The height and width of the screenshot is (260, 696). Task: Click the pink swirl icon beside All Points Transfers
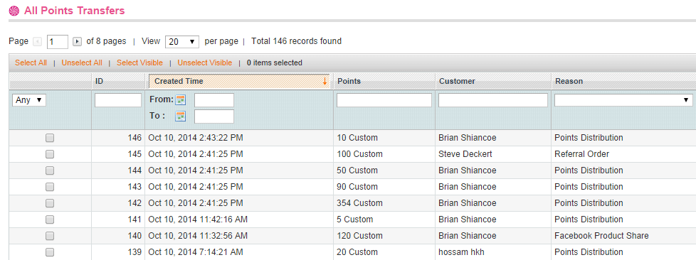pos(14,11)
